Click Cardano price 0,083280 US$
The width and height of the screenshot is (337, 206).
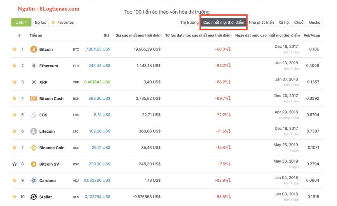pyautogui.click(x=97, y=180)
